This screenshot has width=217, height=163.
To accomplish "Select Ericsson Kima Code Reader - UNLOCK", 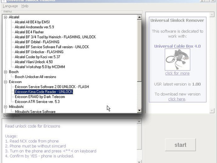I will (44, 92).
